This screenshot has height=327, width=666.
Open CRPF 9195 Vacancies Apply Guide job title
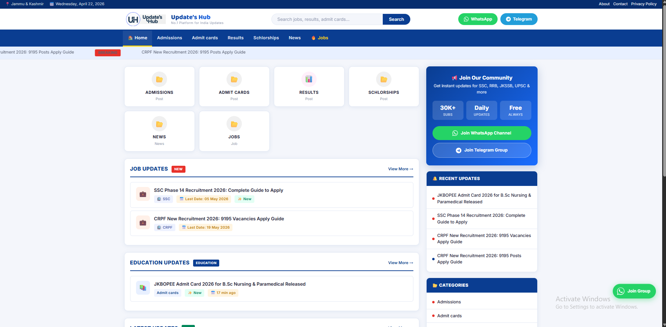(219, 219)
